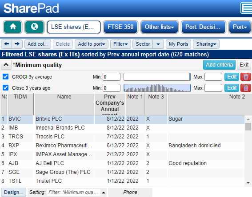Open the Filter dropdown menu
The height and width of the screenshot is (197, 252).
click(x=120, y=44)
